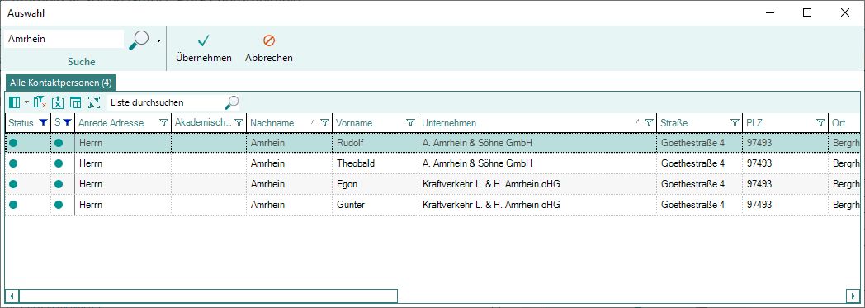
Task: Open the active S column filter
Action: (x=68, y=122)
